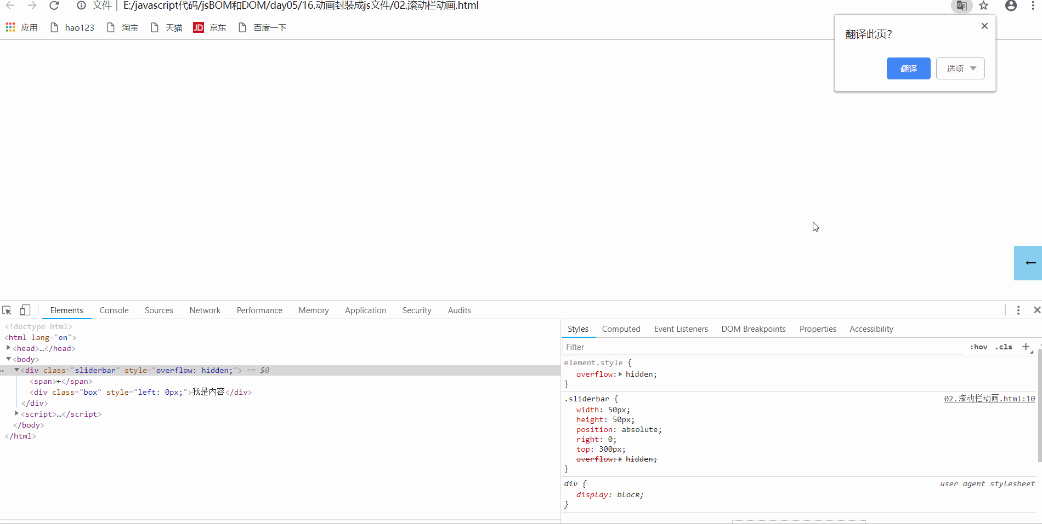Switch to the Elements panel tab
This screenshot has height=524, width=1042.
coord(67,310)
